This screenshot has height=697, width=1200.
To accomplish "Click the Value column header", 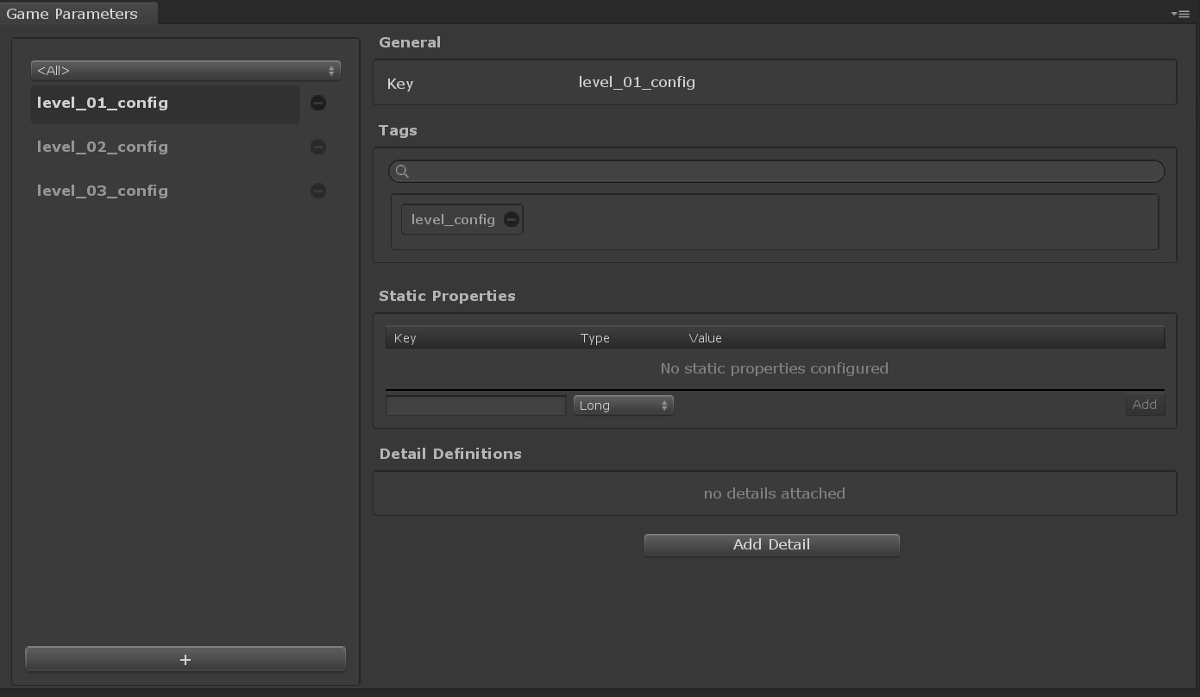I will coord(705,338).
